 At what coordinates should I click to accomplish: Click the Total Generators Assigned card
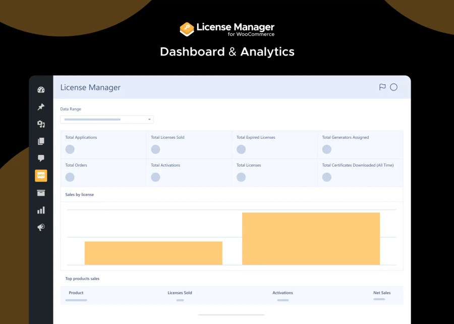coord(360,145)
